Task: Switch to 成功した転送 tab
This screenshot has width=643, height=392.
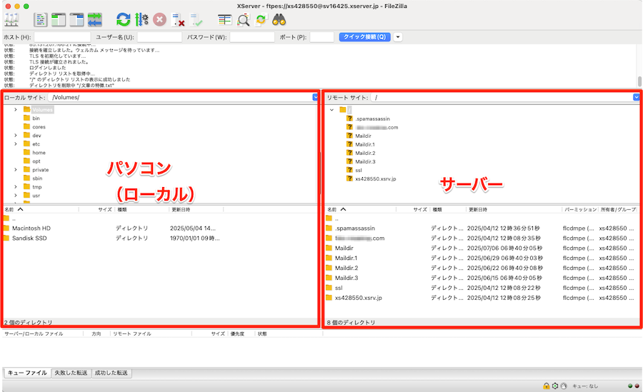Action: [111, 373]
